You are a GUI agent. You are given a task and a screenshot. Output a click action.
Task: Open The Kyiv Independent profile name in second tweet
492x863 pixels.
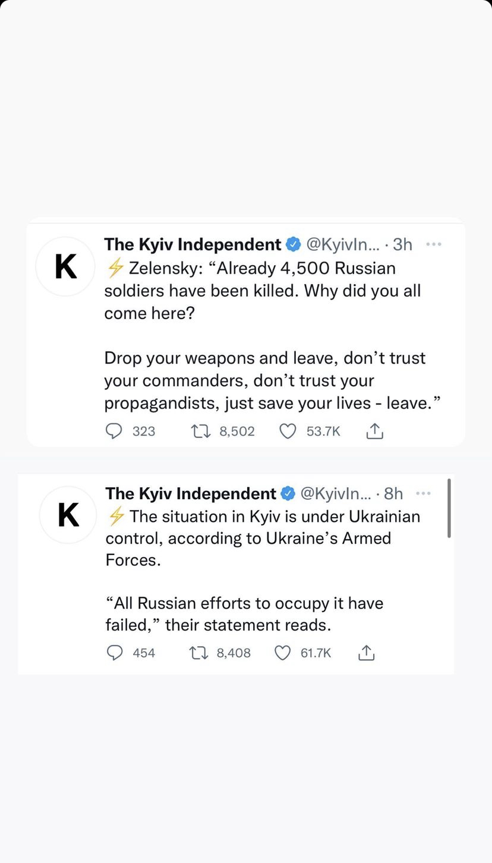point(191,493)
